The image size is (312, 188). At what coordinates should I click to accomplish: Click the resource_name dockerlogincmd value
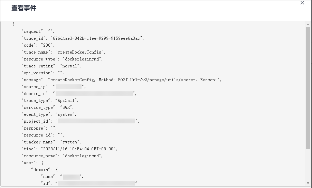point(84,156)
